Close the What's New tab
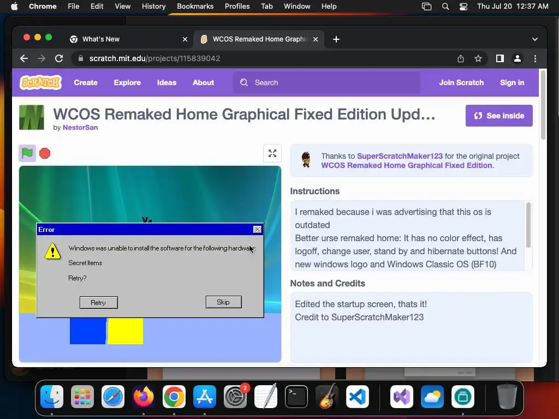This screenshot has height=419, width=559. (x=185, y=39)
